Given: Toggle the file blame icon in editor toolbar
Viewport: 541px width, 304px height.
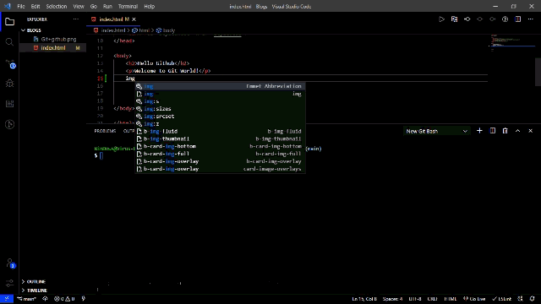Looking at the screenshot, I should tap(505, 19).
